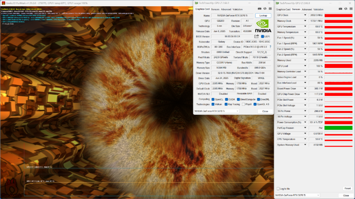Switch to Sensors tab in left GPU-Z window
The image size is (355, 199).
pyautogui.click(x=215, y=10)
